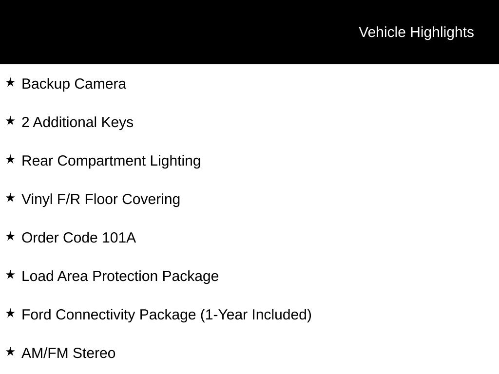The height and width of the screenshot is (374, 499).
Task: Click the star beside AM/FM Stereo
Action: pos(10,352)
